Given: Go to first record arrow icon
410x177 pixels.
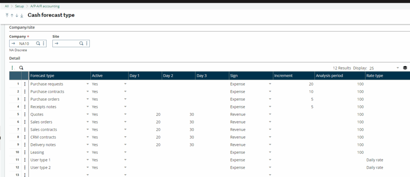Looking at the screenshot, I should 7,16.
